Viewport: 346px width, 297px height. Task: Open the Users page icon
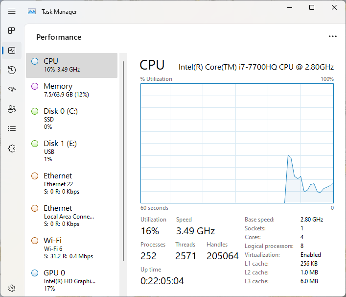12,109
